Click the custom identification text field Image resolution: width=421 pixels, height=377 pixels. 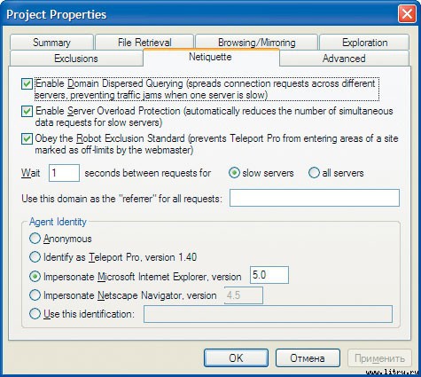[x=268, y=314]
